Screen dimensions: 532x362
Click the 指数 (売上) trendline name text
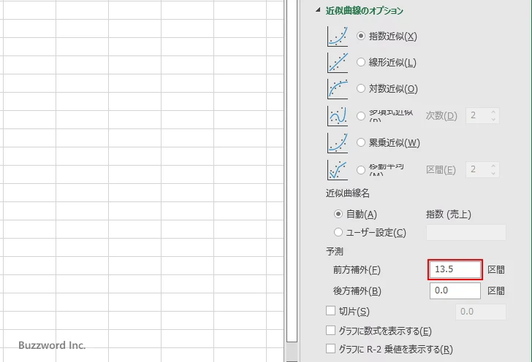pos(449,215)
